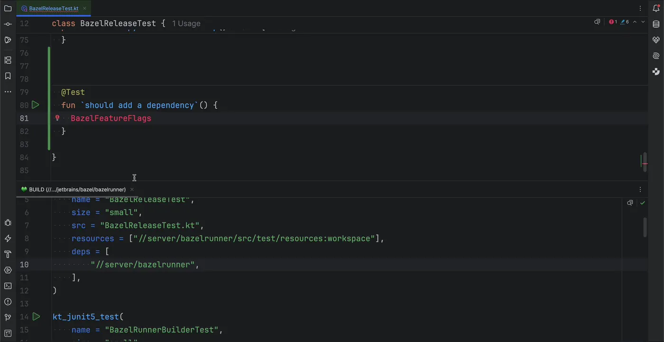Click the @Test annotation
The width and height of the screenshot is (664, 342).
click(x=73, y=92)
